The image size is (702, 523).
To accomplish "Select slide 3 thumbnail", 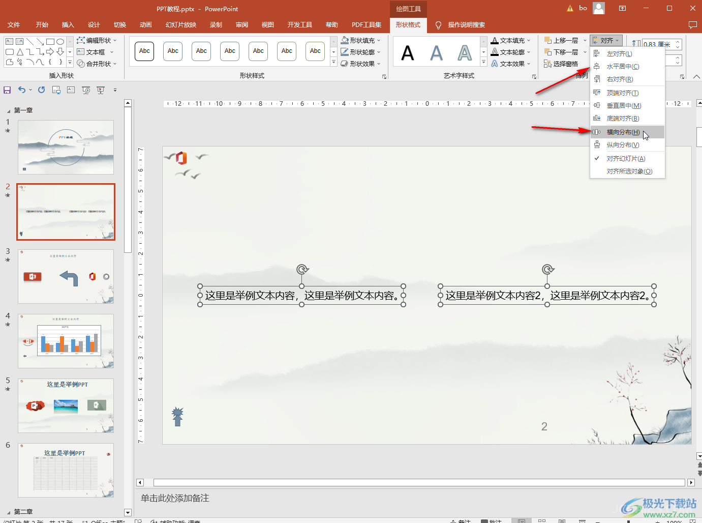I will point(66,276).
